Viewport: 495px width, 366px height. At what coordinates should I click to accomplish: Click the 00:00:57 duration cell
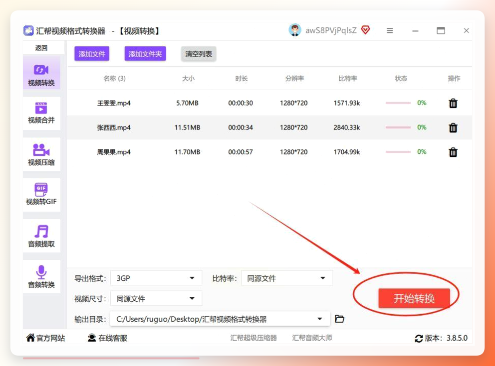coord(241,152)
